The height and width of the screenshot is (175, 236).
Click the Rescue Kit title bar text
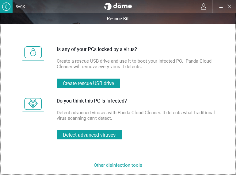point(118,19)
